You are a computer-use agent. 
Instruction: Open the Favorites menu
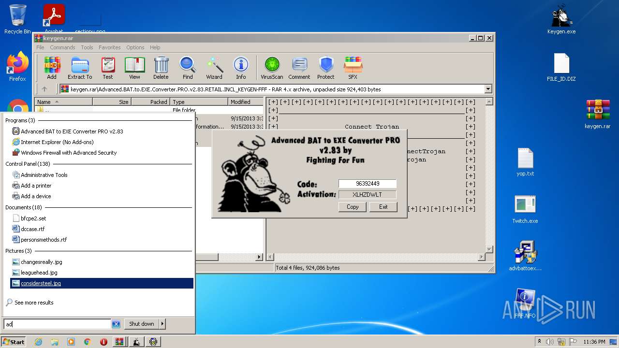(x=110, y=47)
